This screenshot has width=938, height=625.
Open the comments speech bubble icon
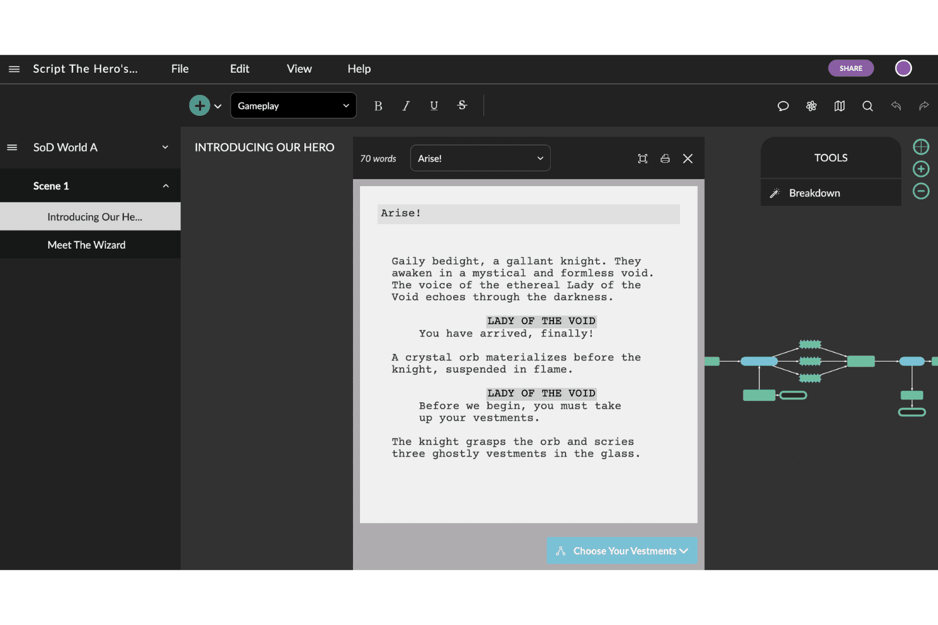click(783, 106)
